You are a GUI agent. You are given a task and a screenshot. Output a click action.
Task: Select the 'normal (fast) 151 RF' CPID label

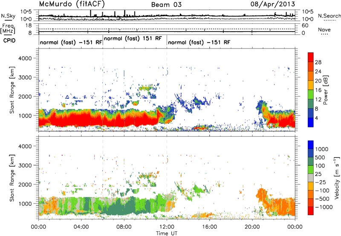133,39
